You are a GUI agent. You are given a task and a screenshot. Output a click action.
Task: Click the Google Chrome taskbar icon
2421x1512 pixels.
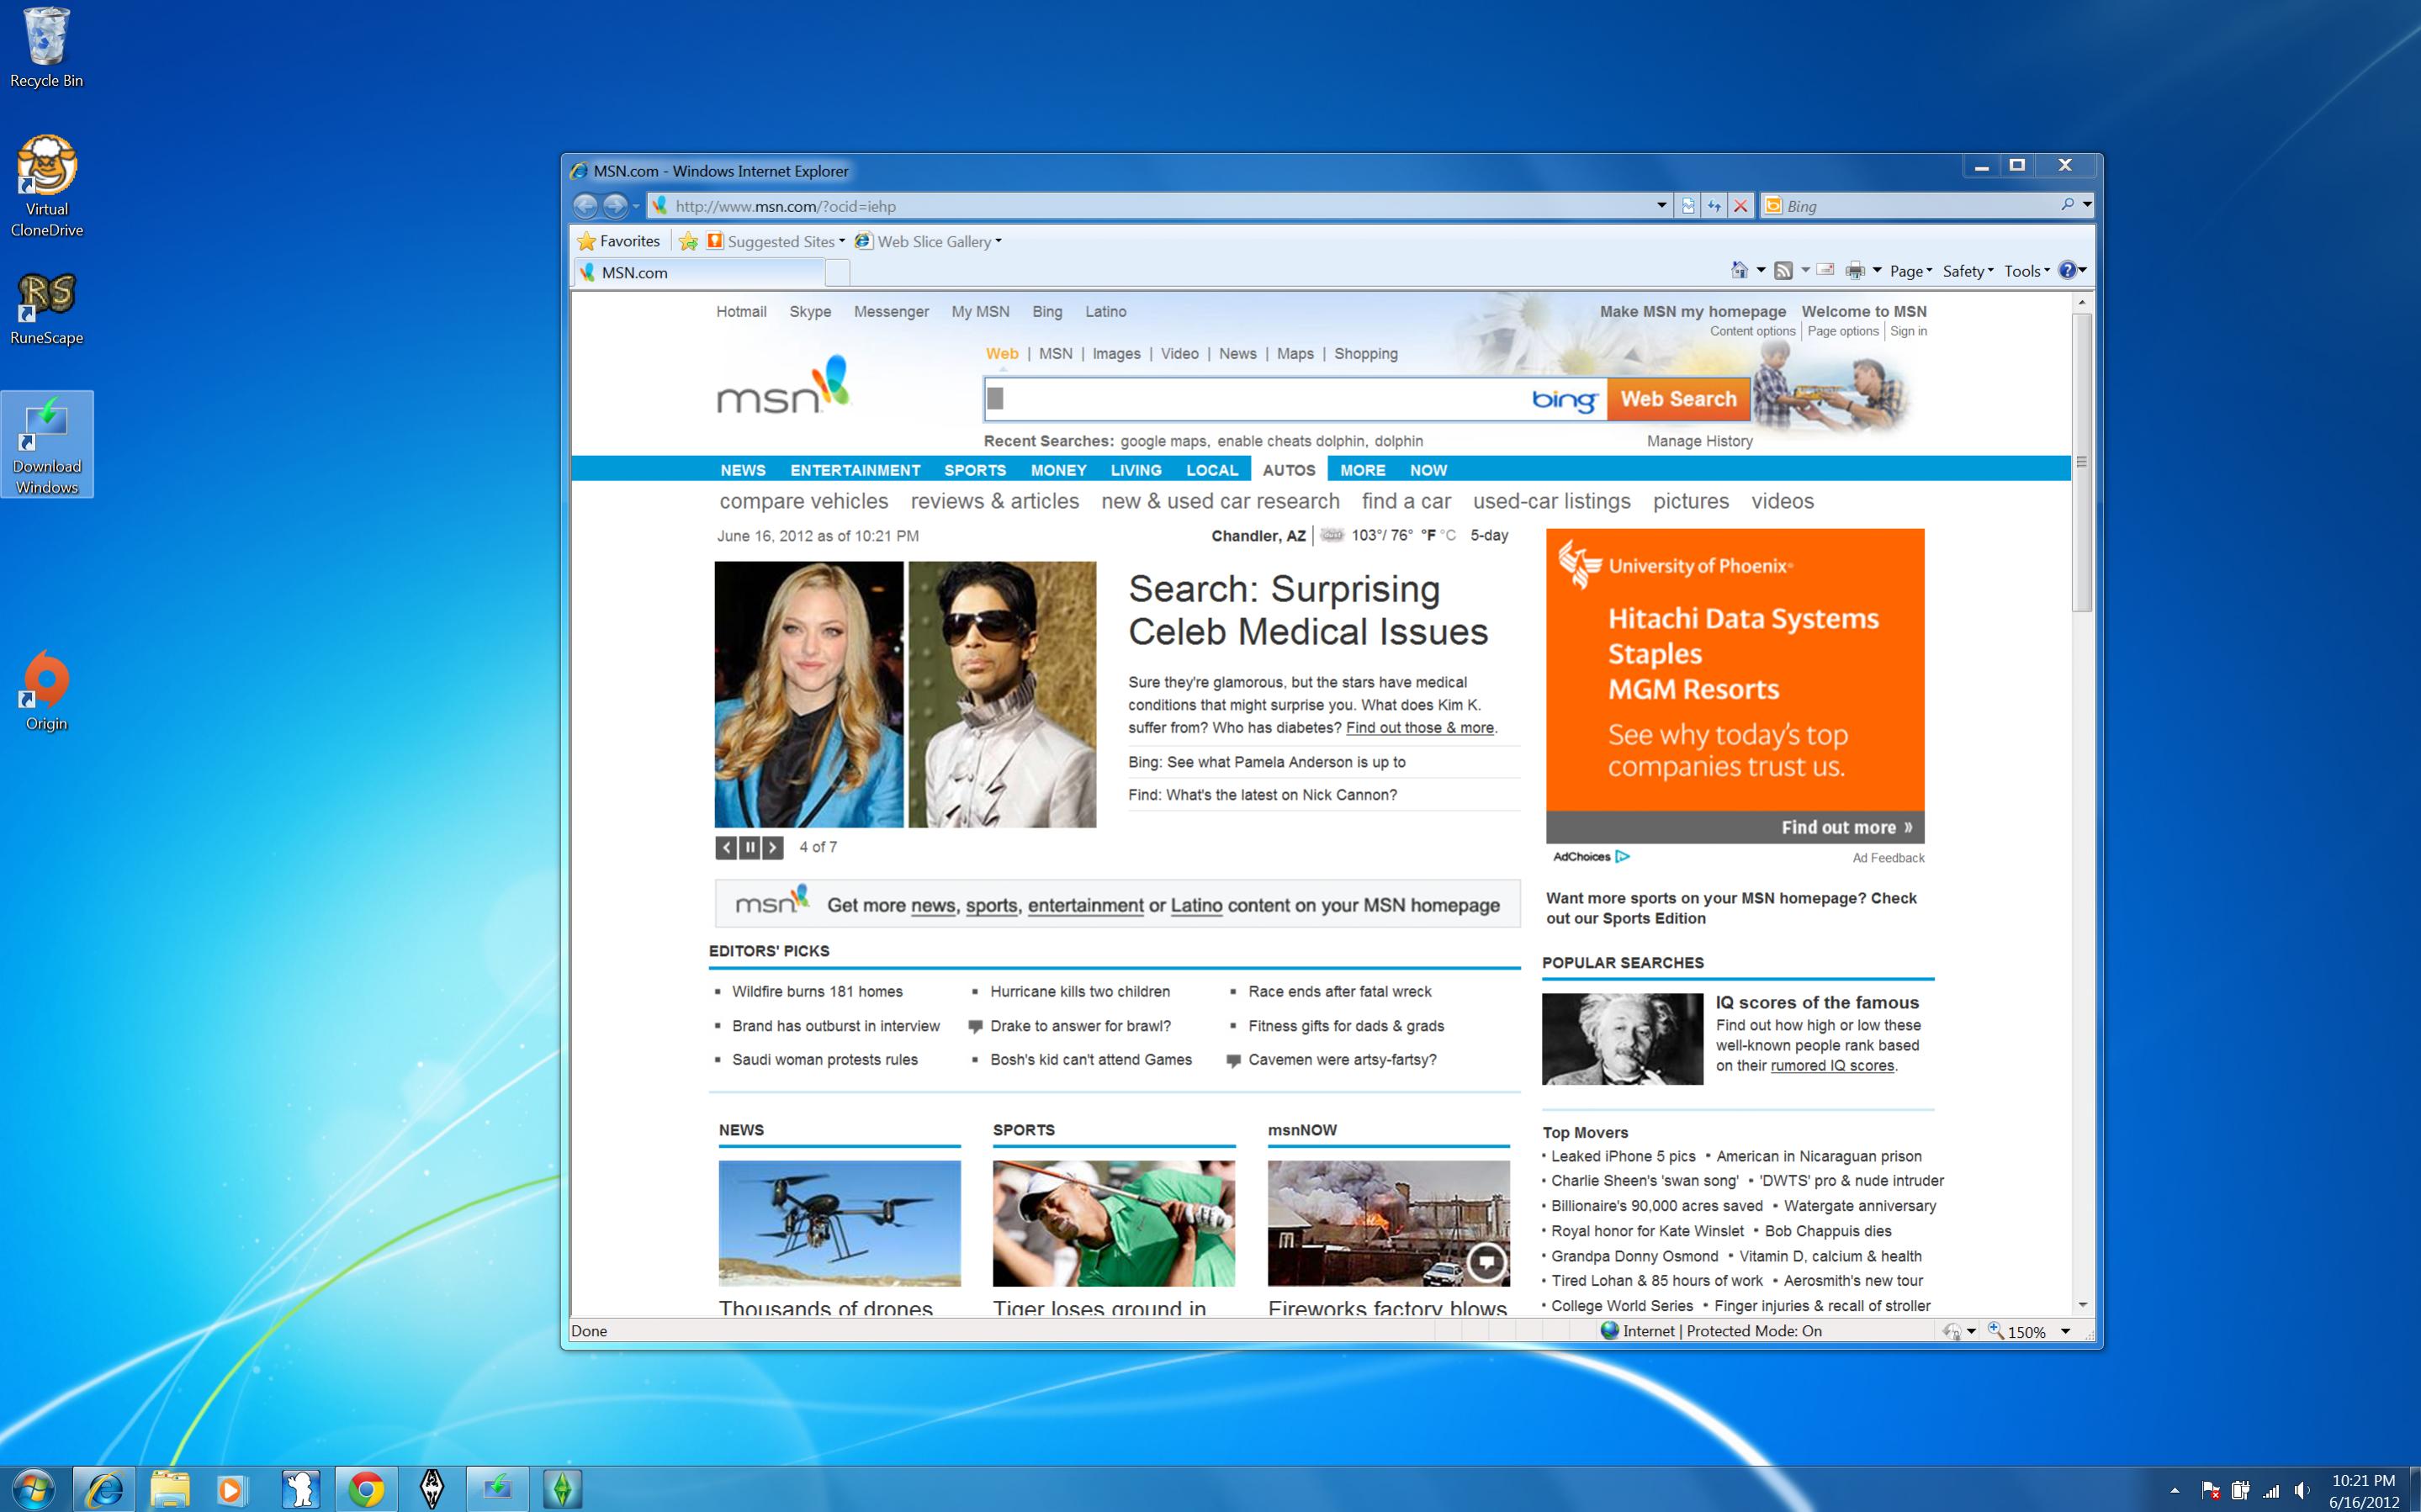point(366,1489)
